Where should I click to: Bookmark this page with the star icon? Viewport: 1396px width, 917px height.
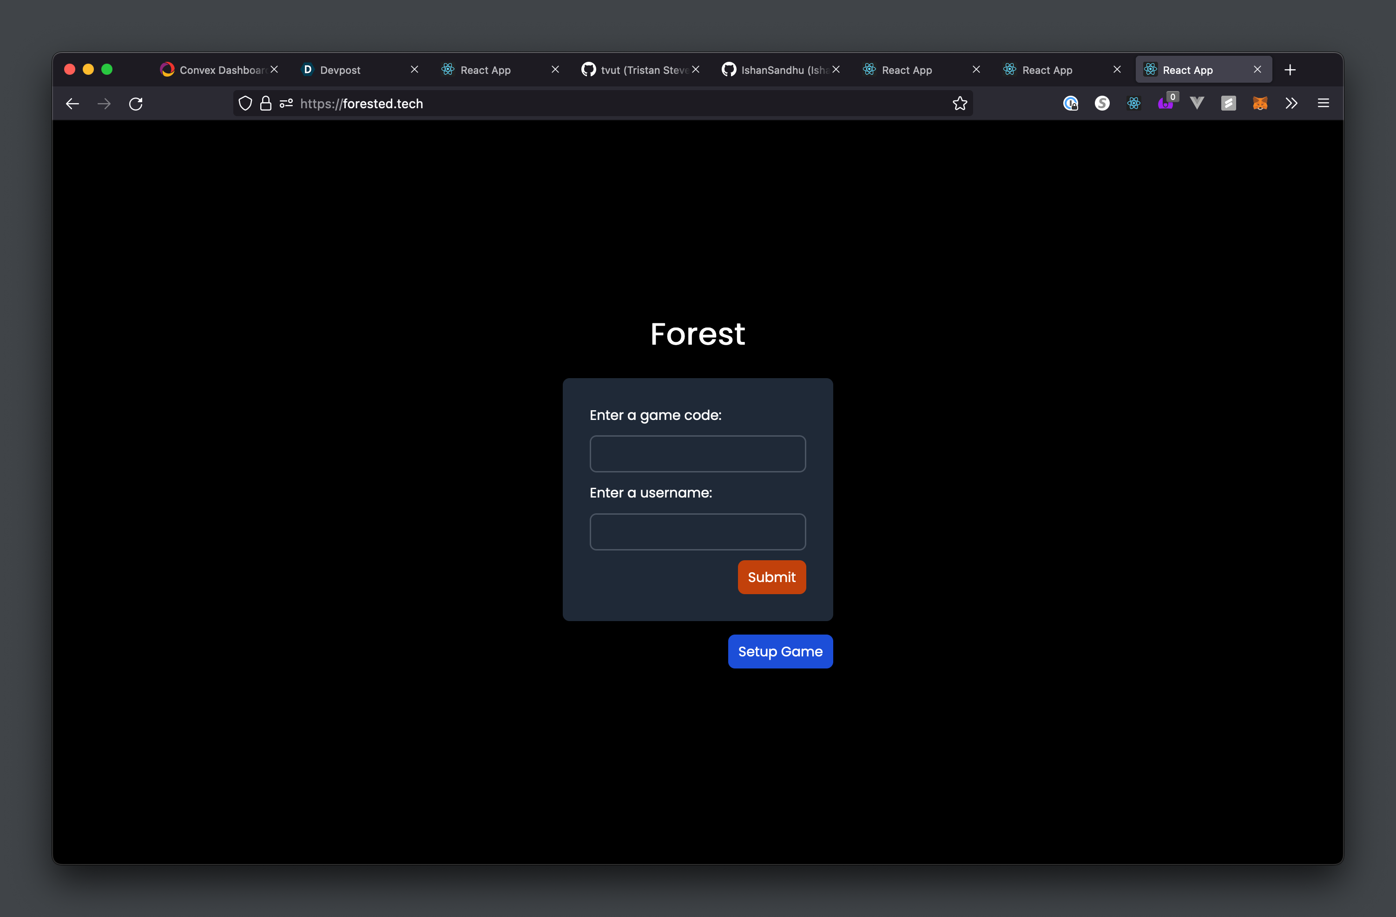tap(960, 104)
